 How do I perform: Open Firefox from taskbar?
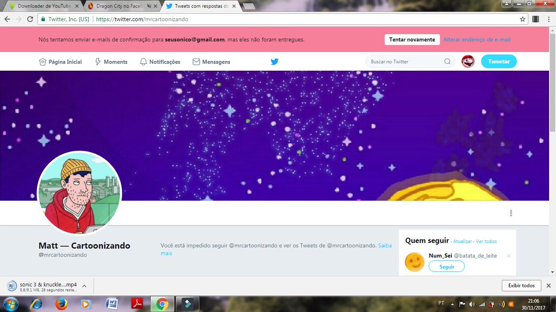point(61,304)
